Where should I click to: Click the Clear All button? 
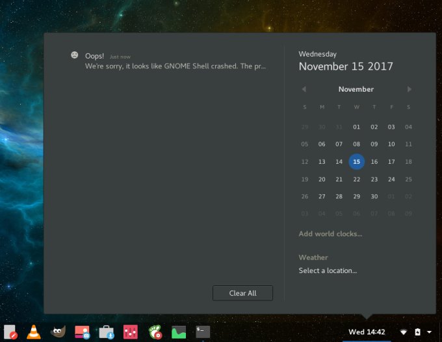[x=242, y=293]
